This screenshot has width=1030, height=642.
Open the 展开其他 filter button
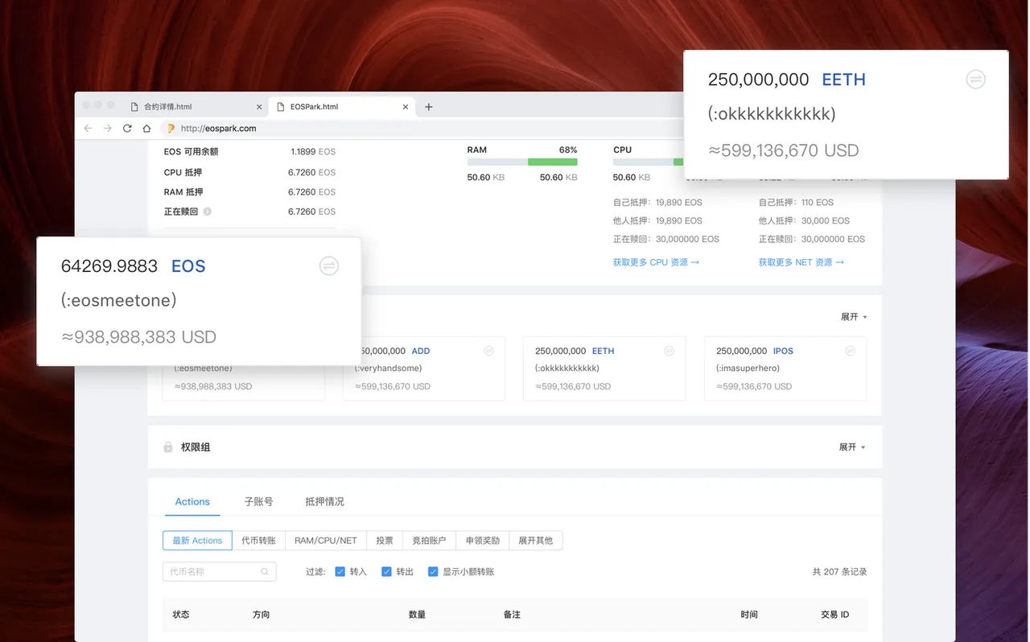click(536, 540)
